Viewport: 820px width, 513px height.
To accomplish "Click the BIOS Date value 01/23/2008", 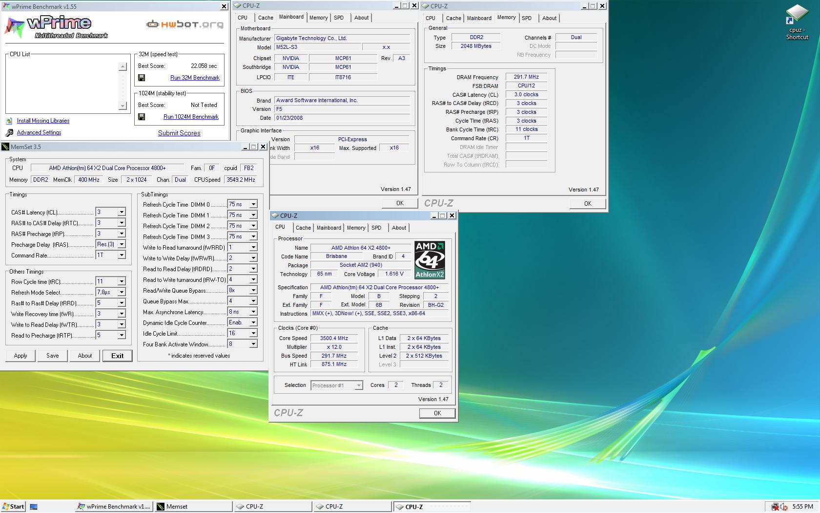I will [x=342, y=118].
